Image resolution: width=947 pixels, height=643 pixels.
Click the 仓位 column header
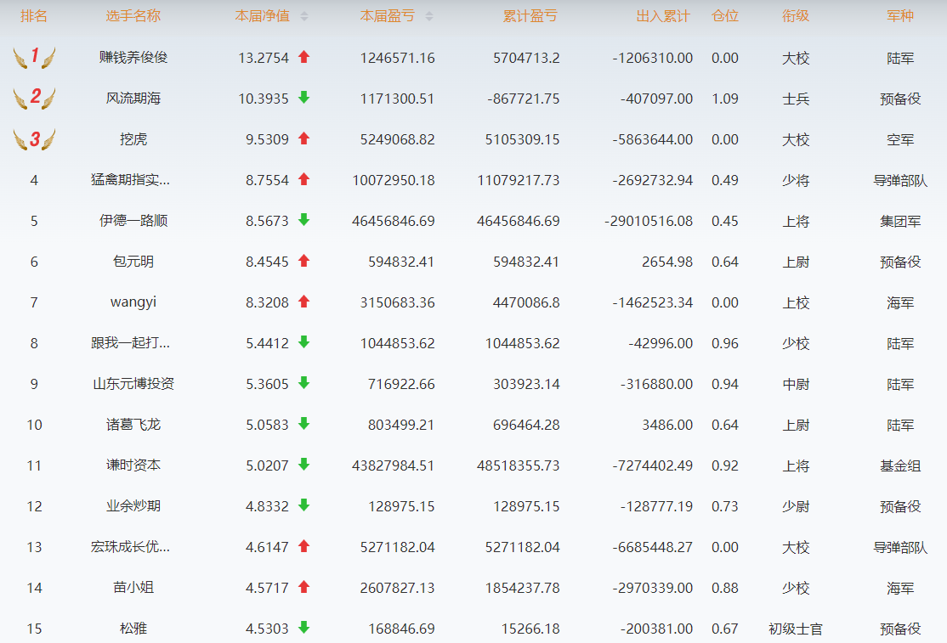pos(725,16)
